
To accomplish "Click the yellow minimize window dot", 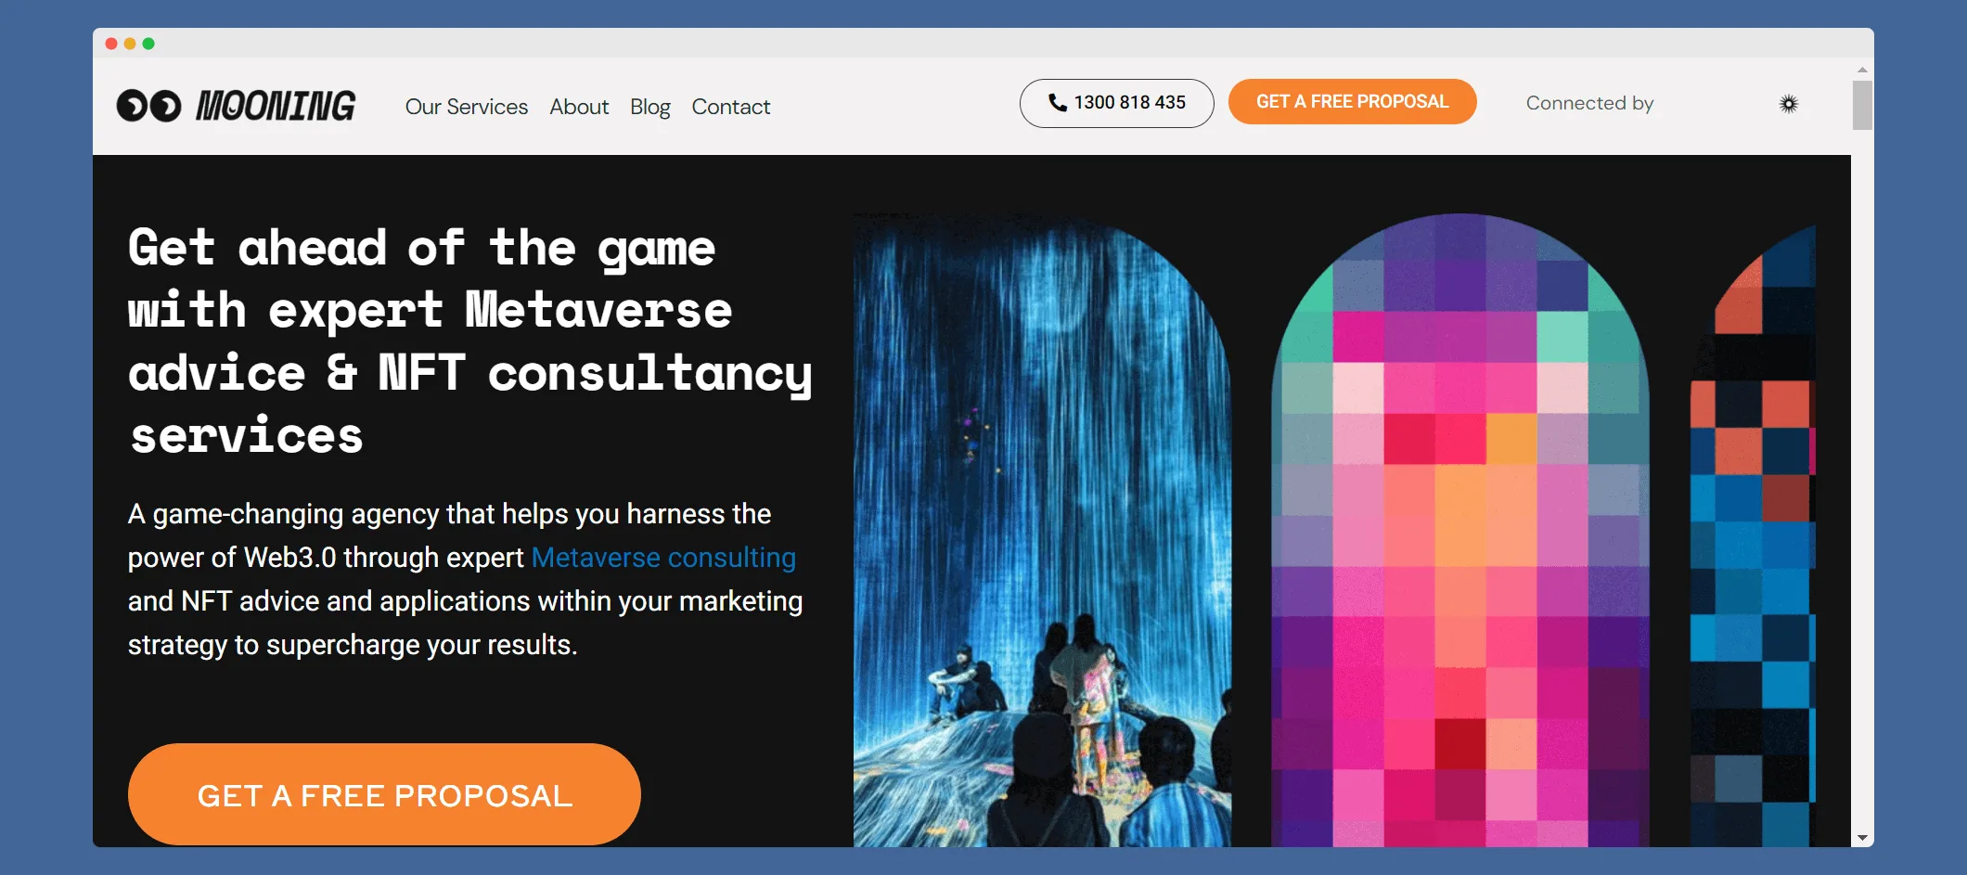I will pos(130,44).
